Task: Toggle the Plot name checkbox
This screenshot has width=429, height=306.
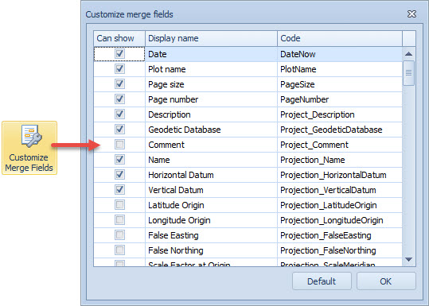Action: coord(119,68)
